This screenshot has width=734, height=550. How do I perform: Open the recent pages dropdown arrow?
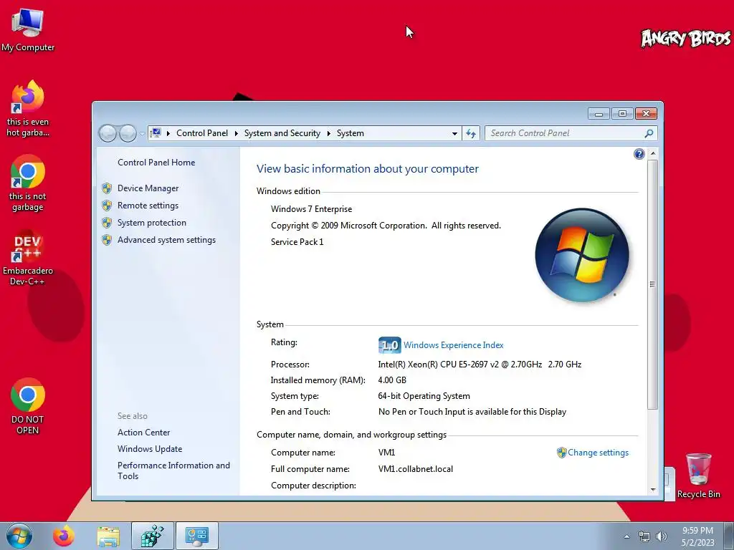(142, 134)
